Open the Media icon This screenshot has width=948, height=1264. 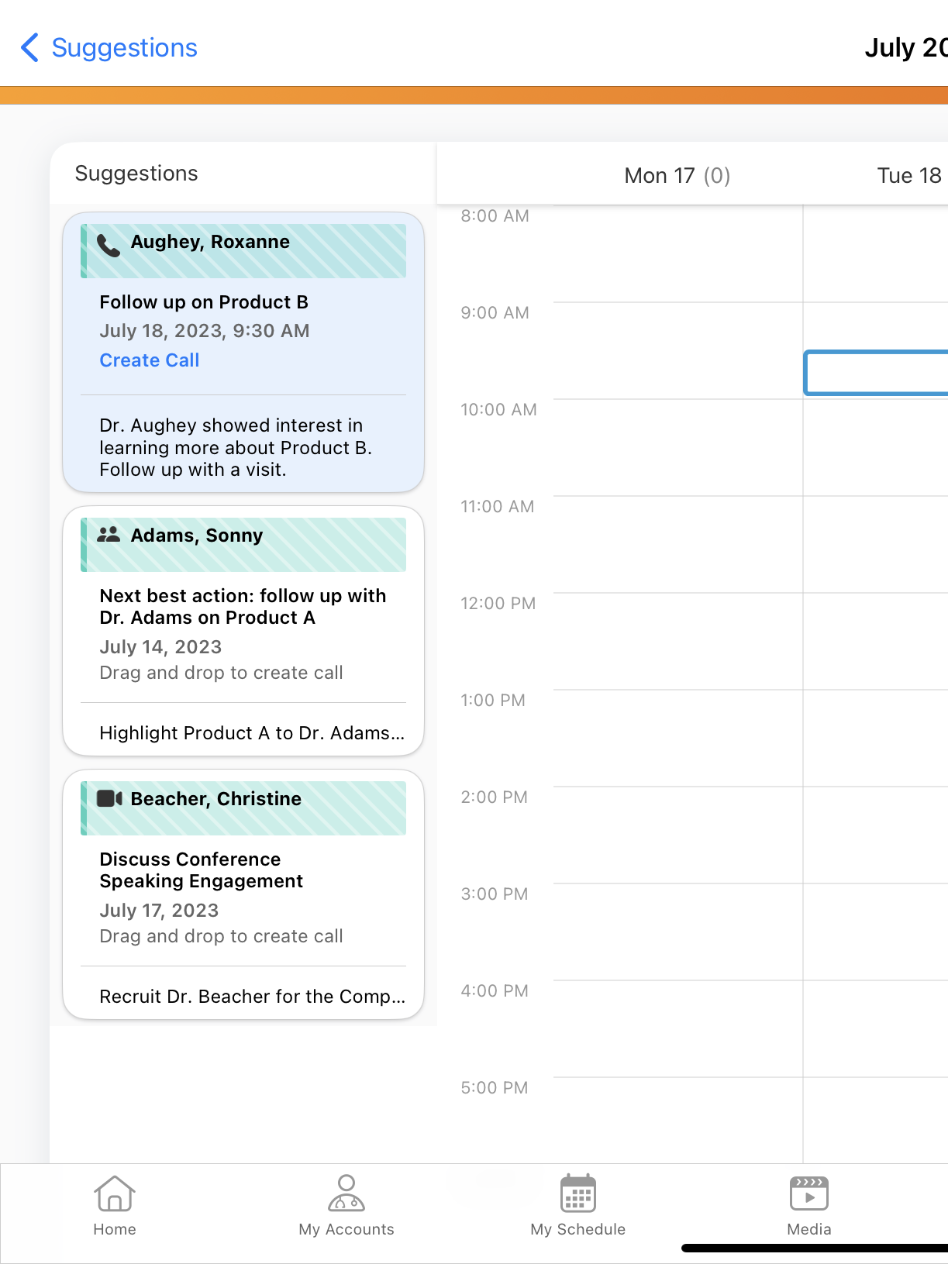tap(808, 1193)
